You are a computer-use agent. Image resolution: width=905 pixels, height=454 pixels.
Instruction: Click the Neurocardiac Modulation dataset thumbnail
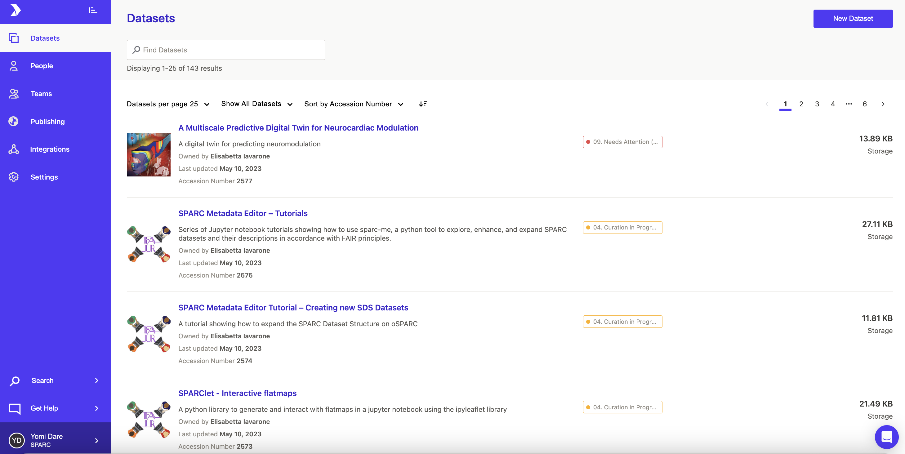click(149, 154)
